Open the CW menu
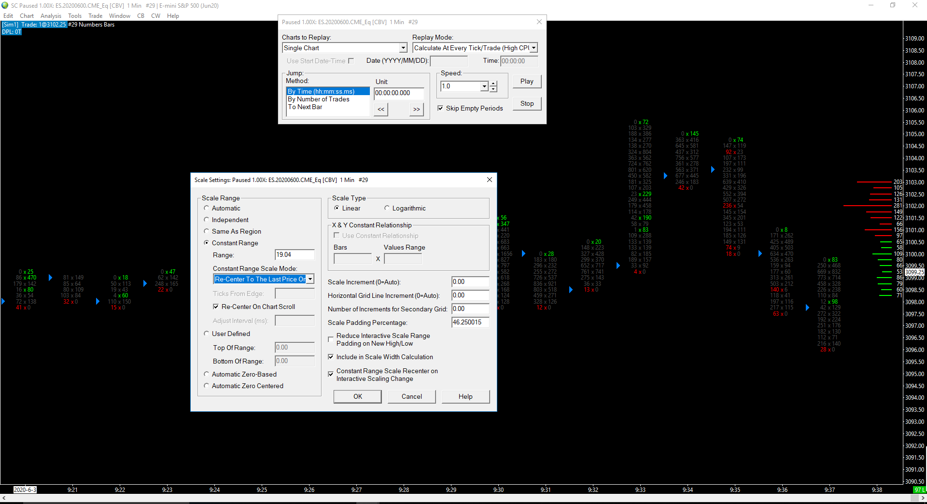This screenshot has height=504, width=927. coord(155,16)
